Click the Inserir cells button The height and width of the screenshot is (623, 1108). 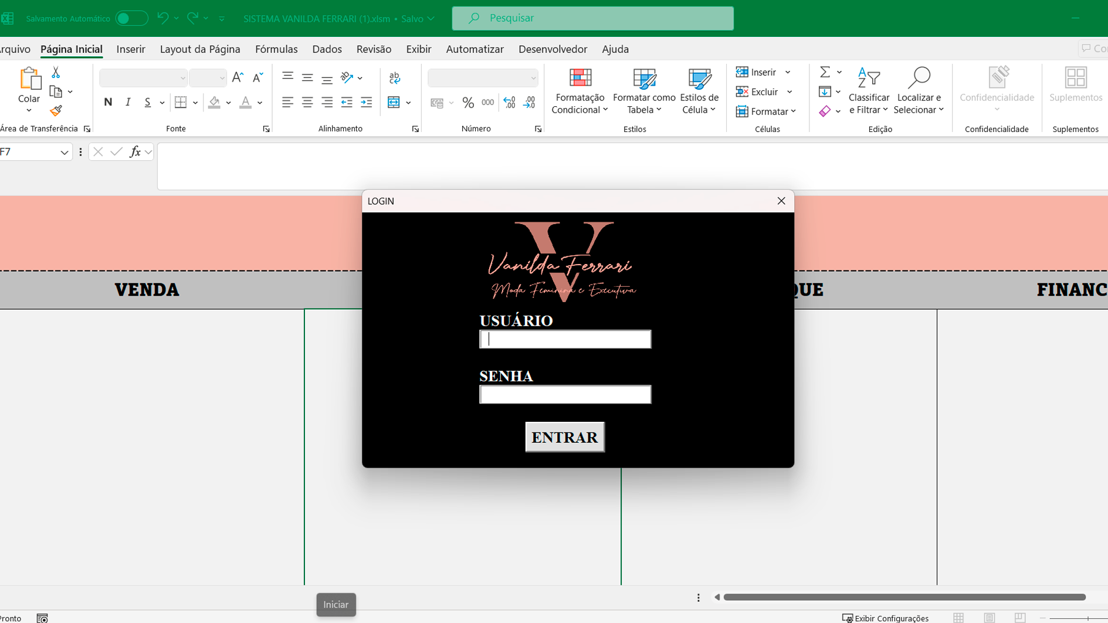coord(756,72)
